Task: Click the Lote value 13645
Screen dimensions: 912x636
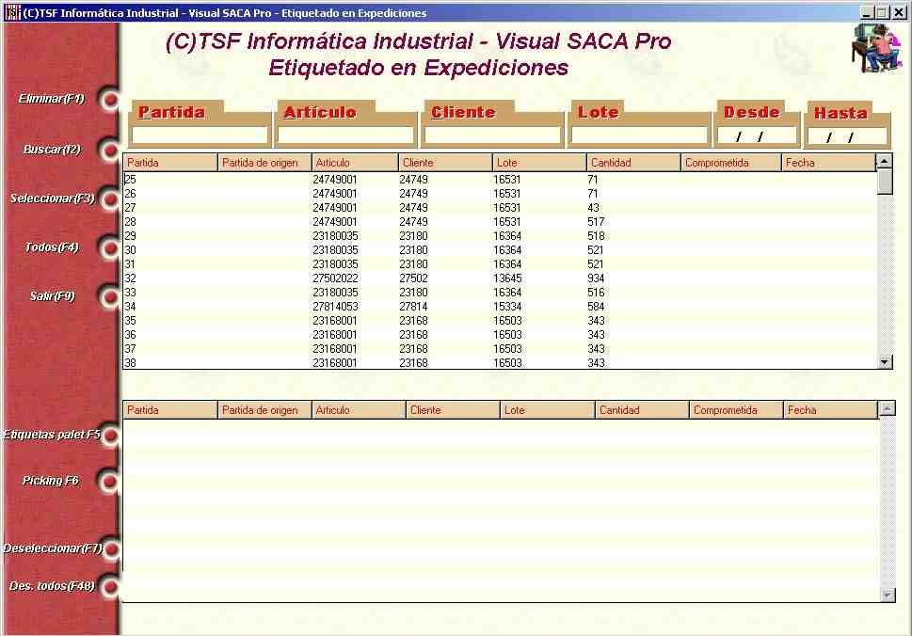Action: 508,278
